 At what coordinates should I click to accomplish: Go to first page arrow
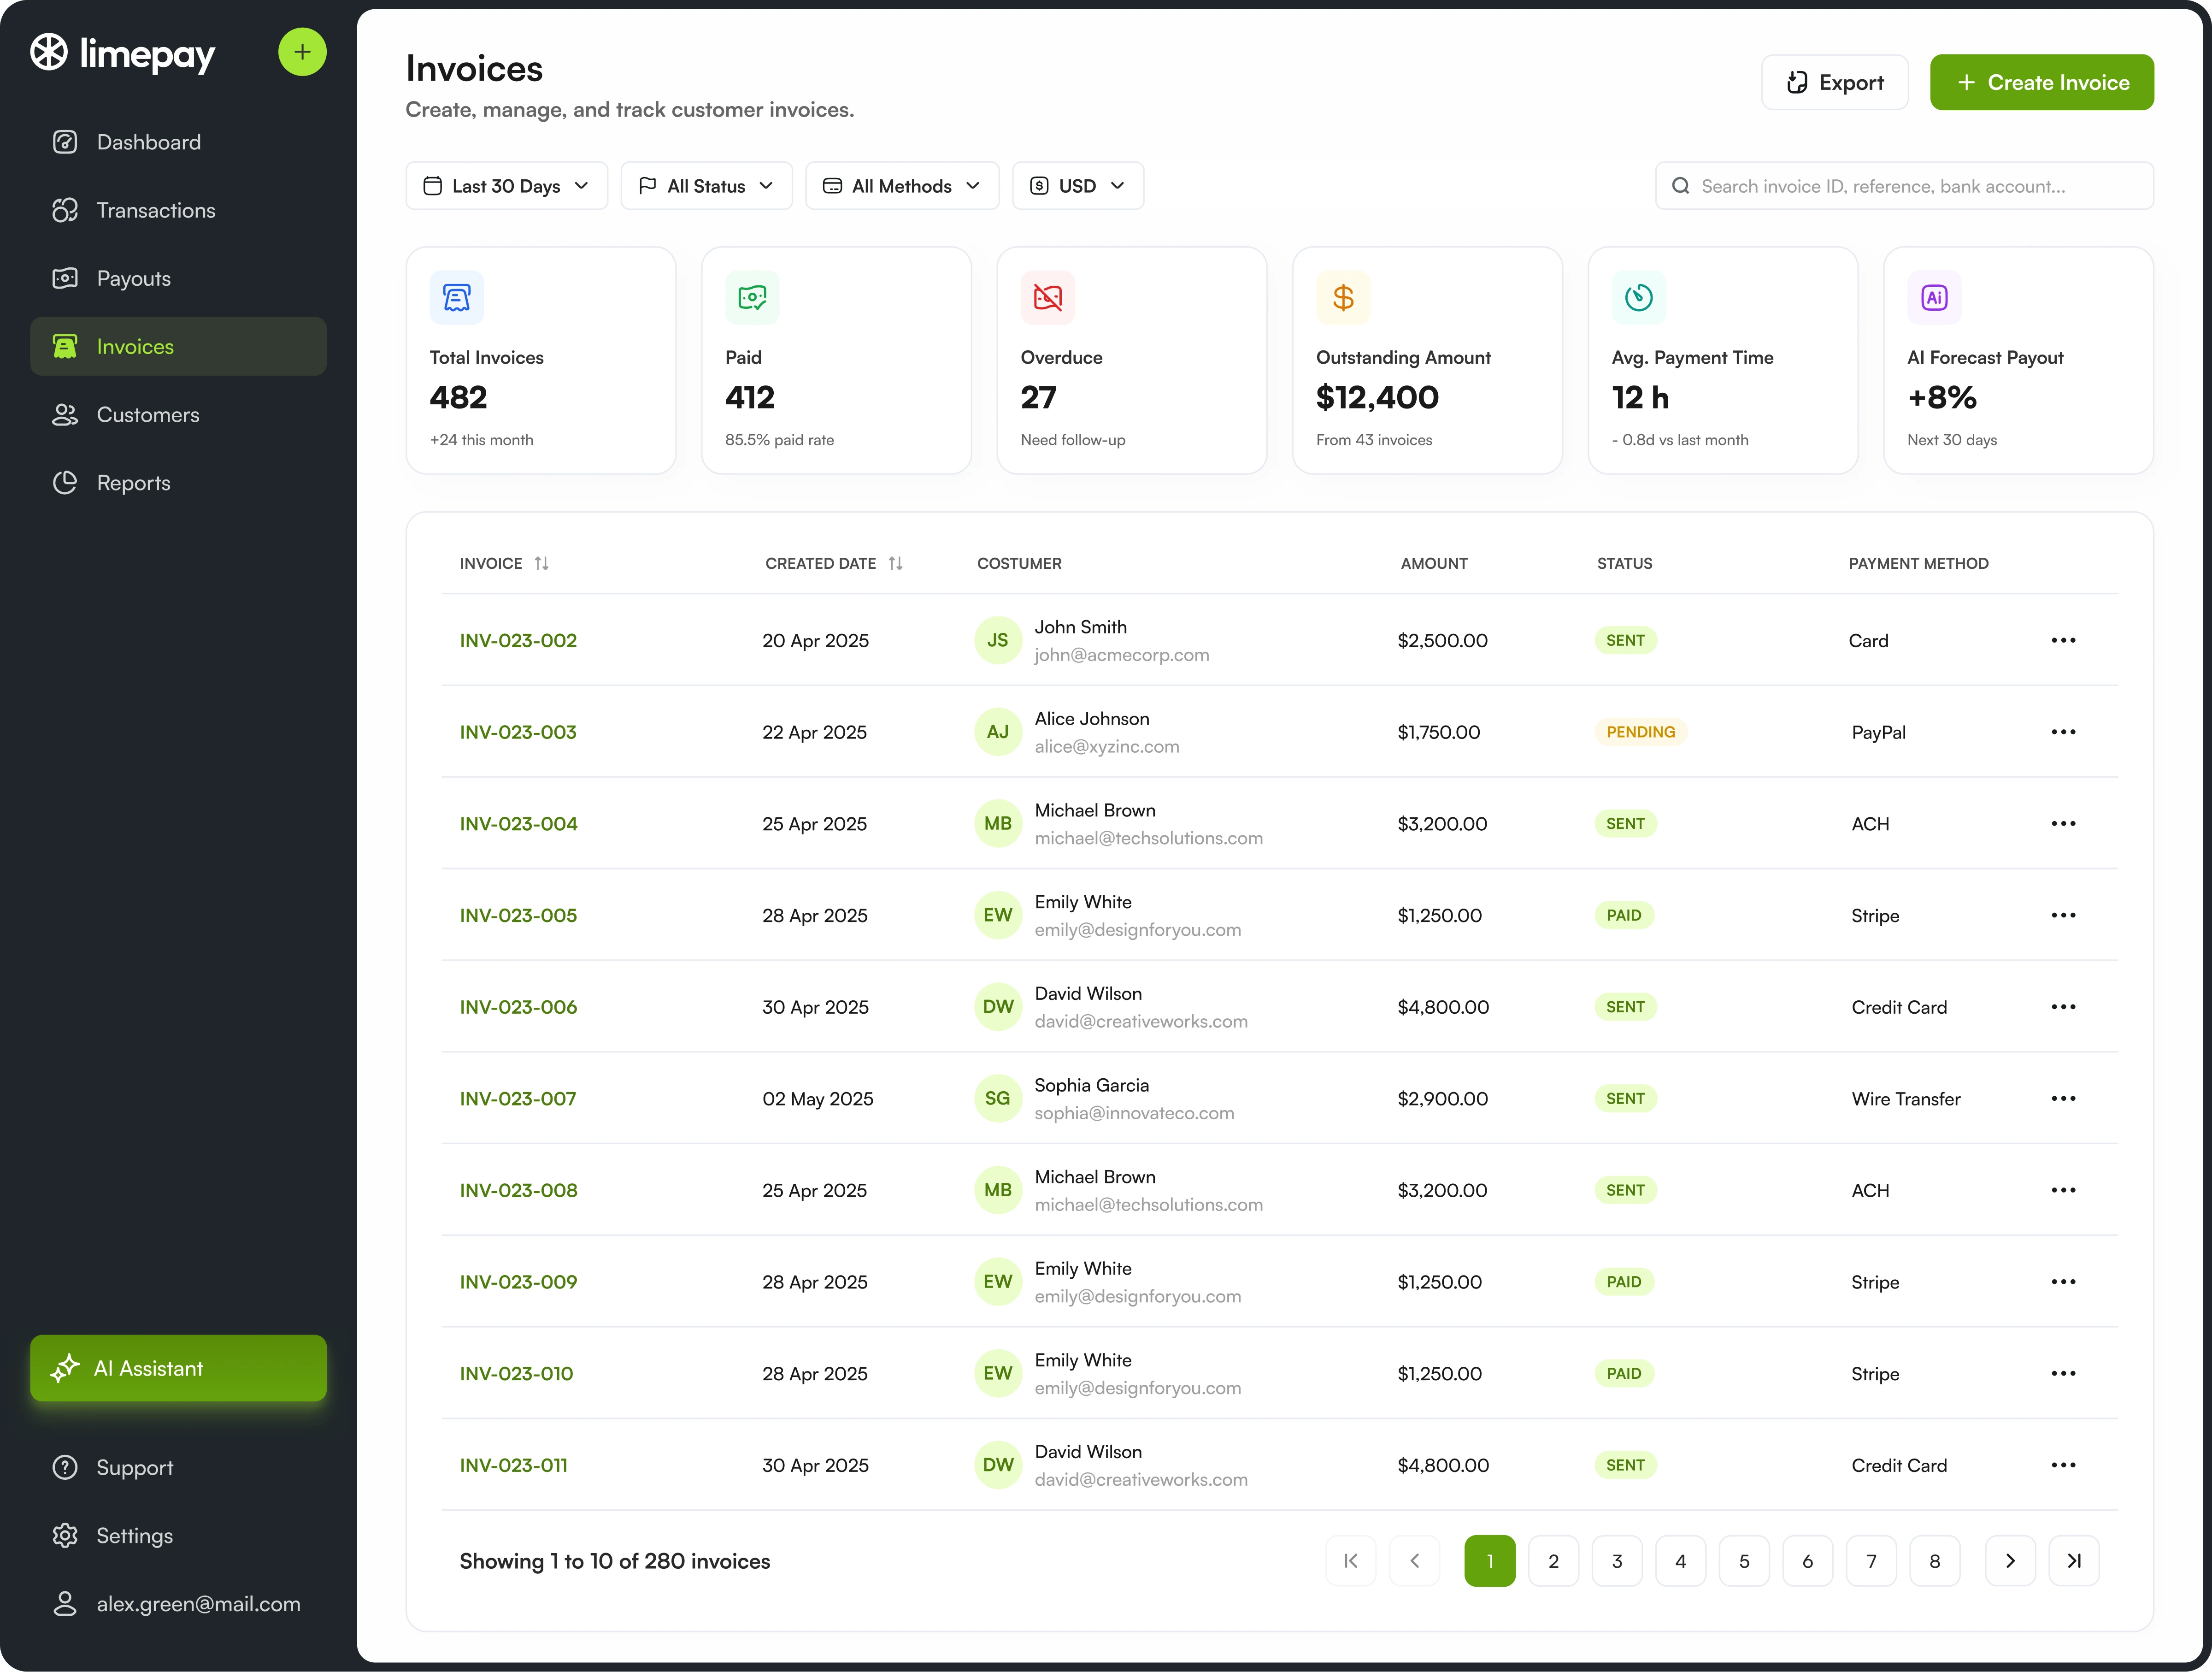pyautogui.click(x=1351, y=1561)
